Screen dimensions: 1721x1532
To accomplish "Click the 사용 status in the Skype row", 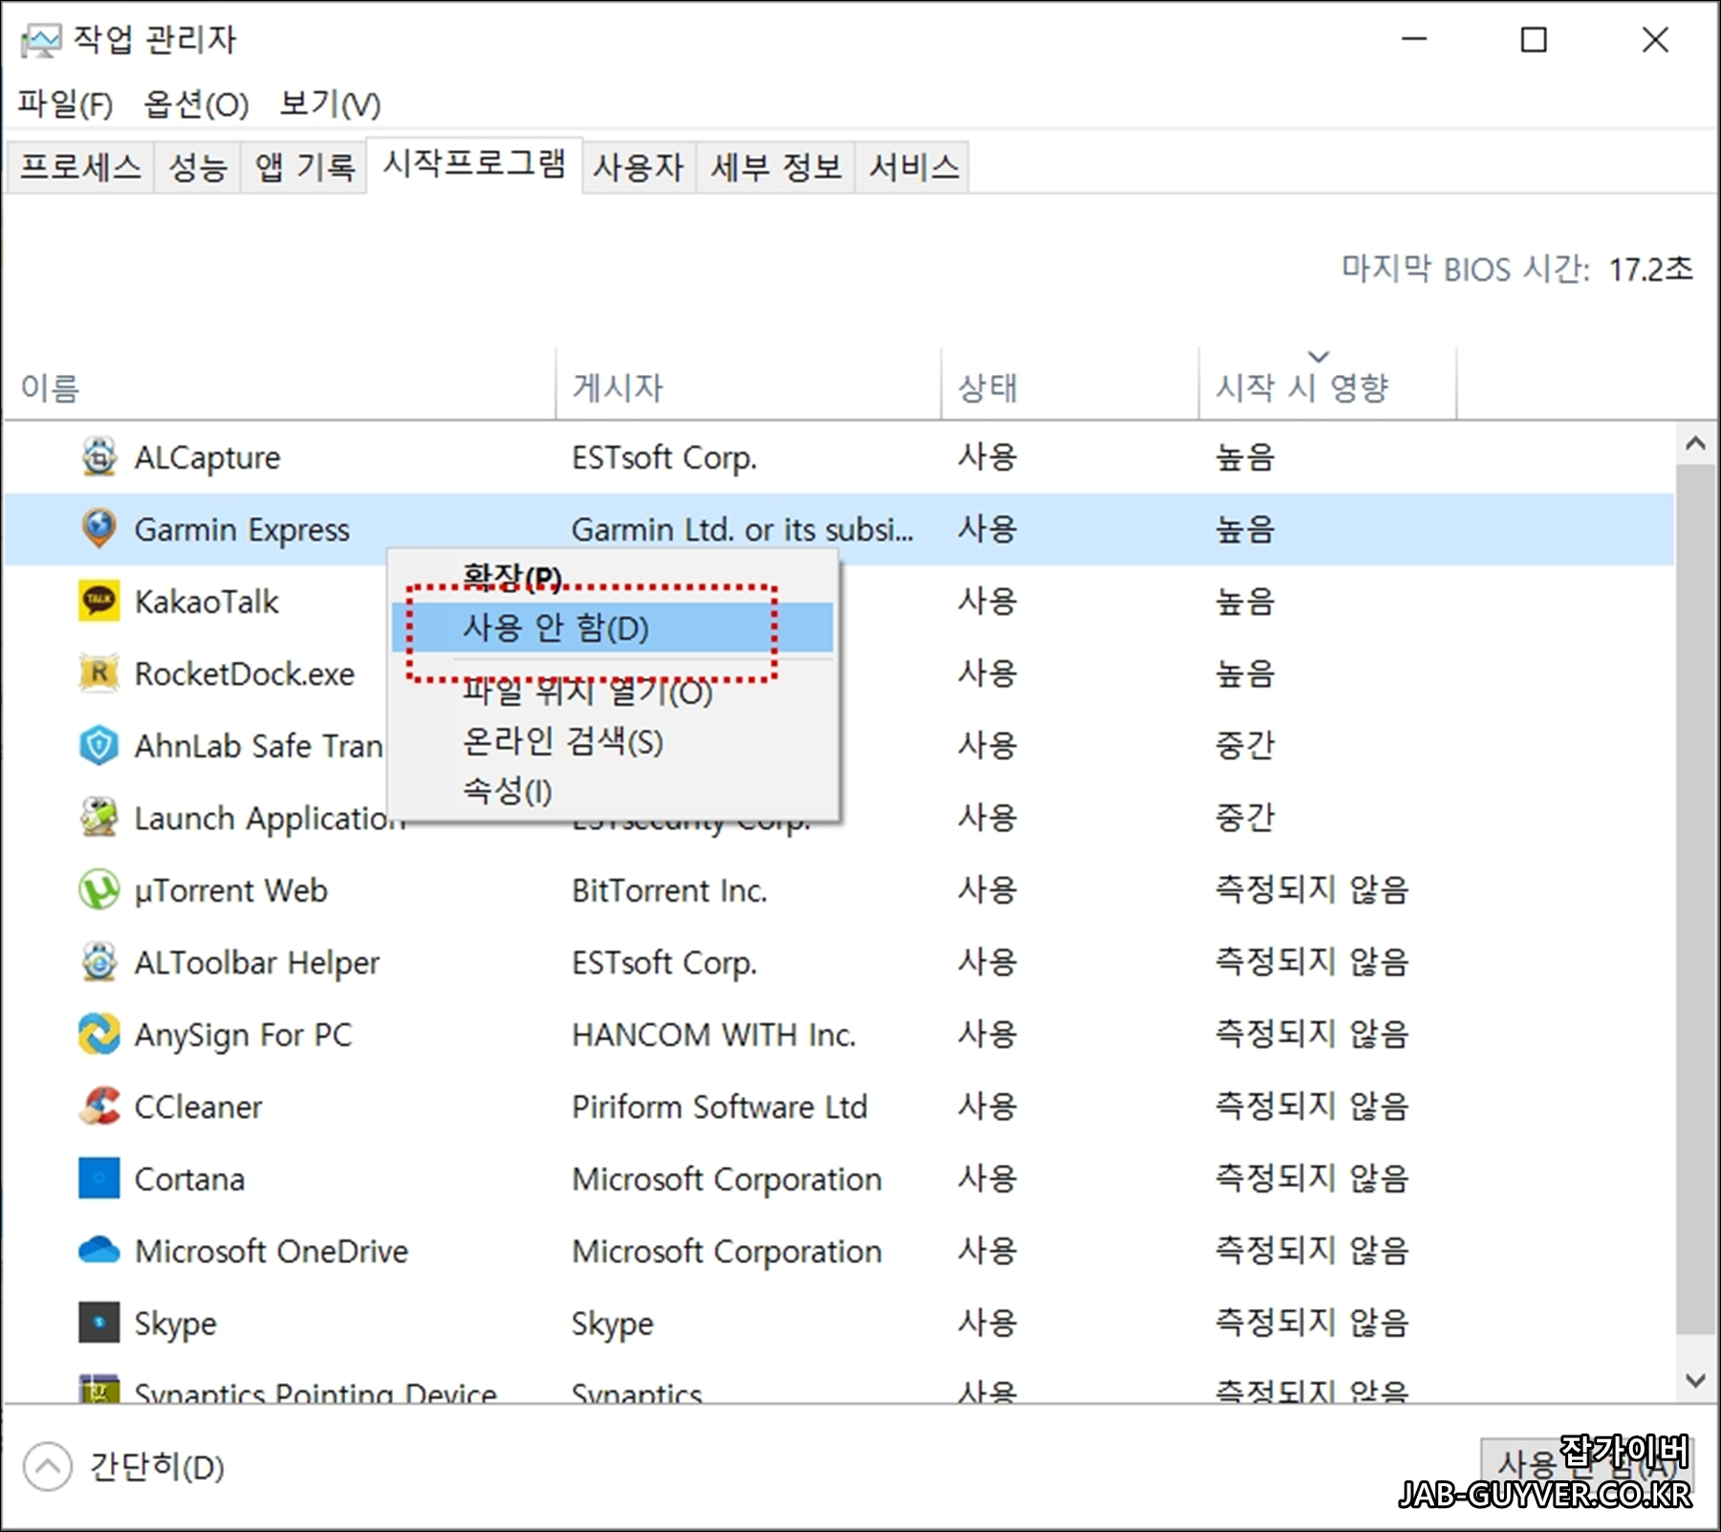I will coord(988,1323).
